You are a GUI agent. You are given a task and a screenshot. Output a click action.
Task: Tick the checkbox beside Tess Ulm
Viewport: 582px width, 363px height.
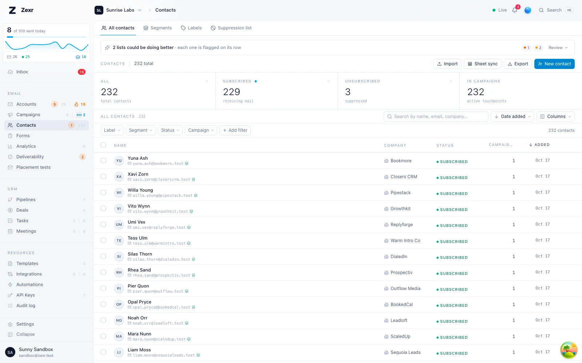tap(103, 240)
